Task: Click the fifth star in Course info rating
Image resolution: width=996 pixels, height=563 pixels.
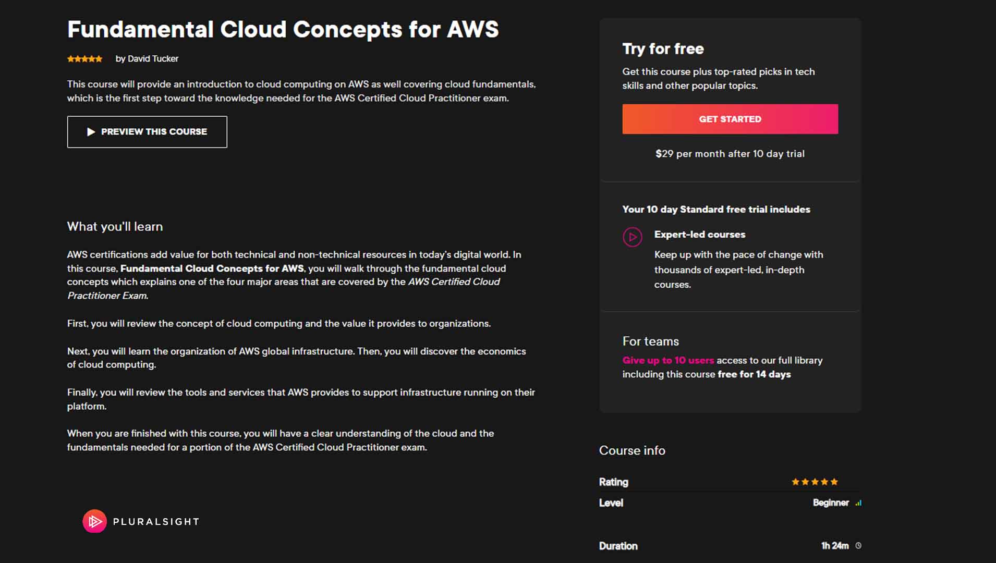Action: 835,482
